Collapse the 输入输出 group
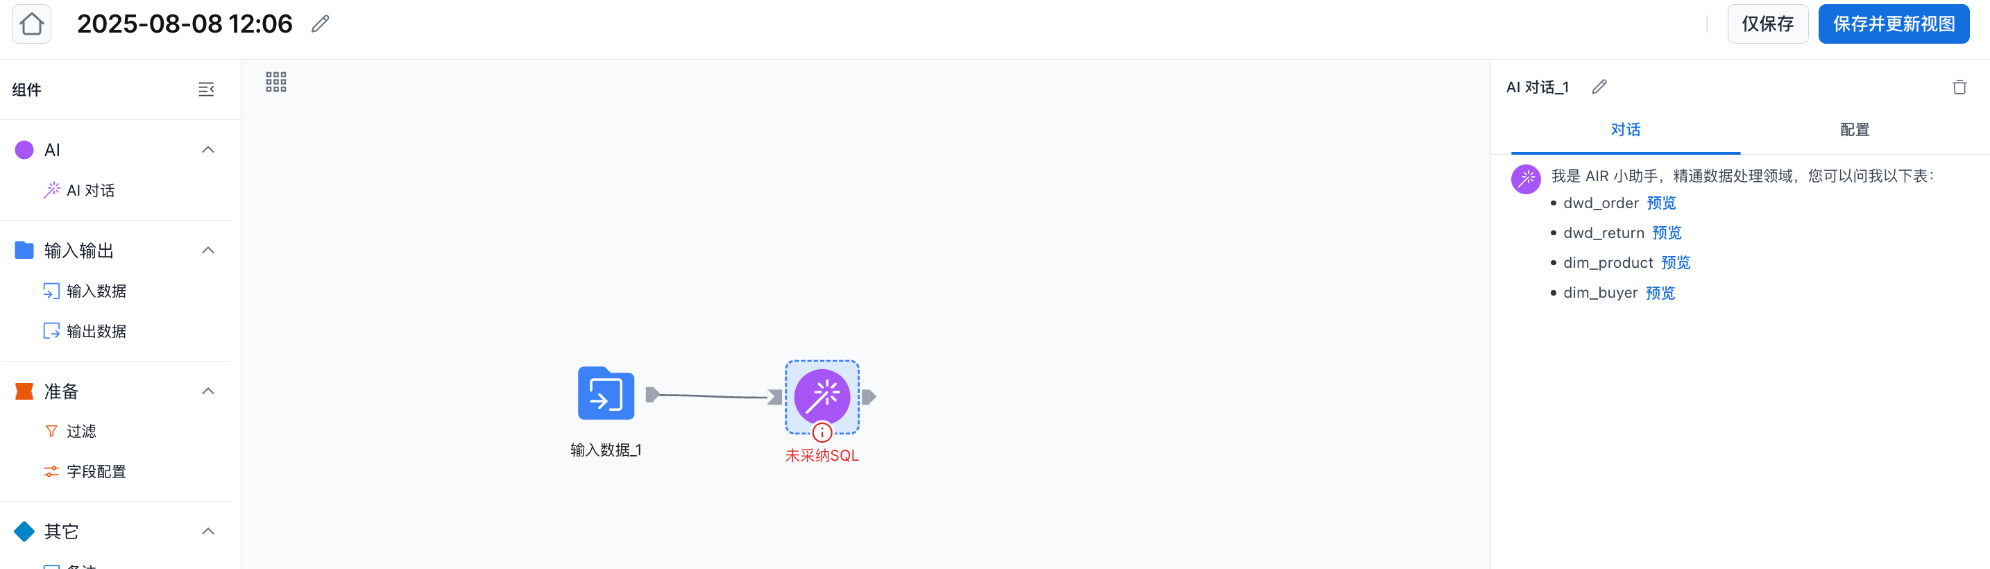1990x569 pixels. [x=207, y=250]
